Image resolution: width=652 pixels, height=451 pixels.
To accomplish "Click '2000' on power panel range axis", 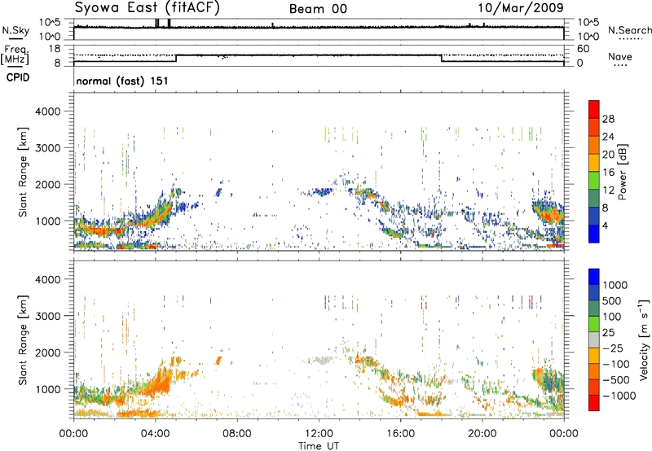I will pyautogui.click(x=47, y=184).
